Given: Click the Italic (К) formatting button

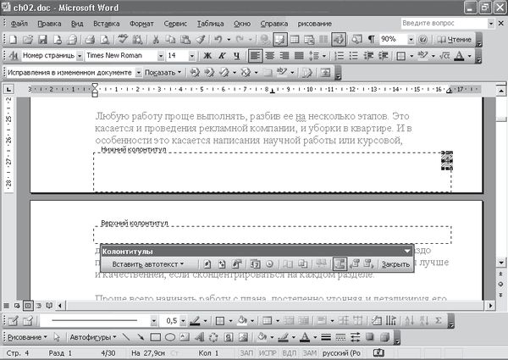Looking at the screenshot, I should pyautogui.click(x=220, y=56).
